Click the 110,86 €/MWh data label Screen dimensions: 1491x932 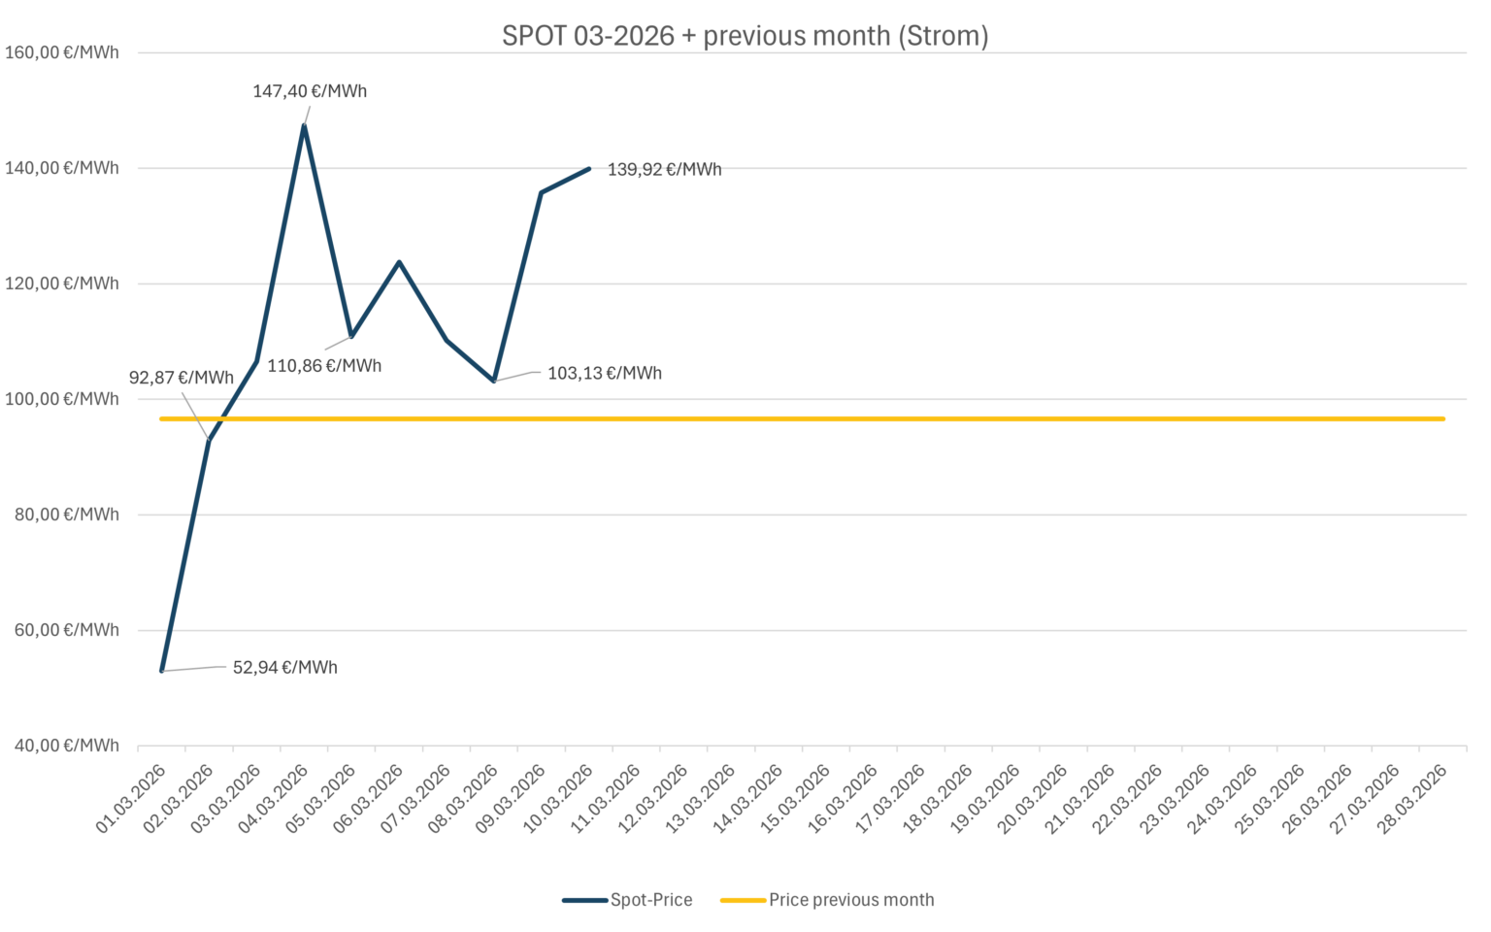pos(324,366)
